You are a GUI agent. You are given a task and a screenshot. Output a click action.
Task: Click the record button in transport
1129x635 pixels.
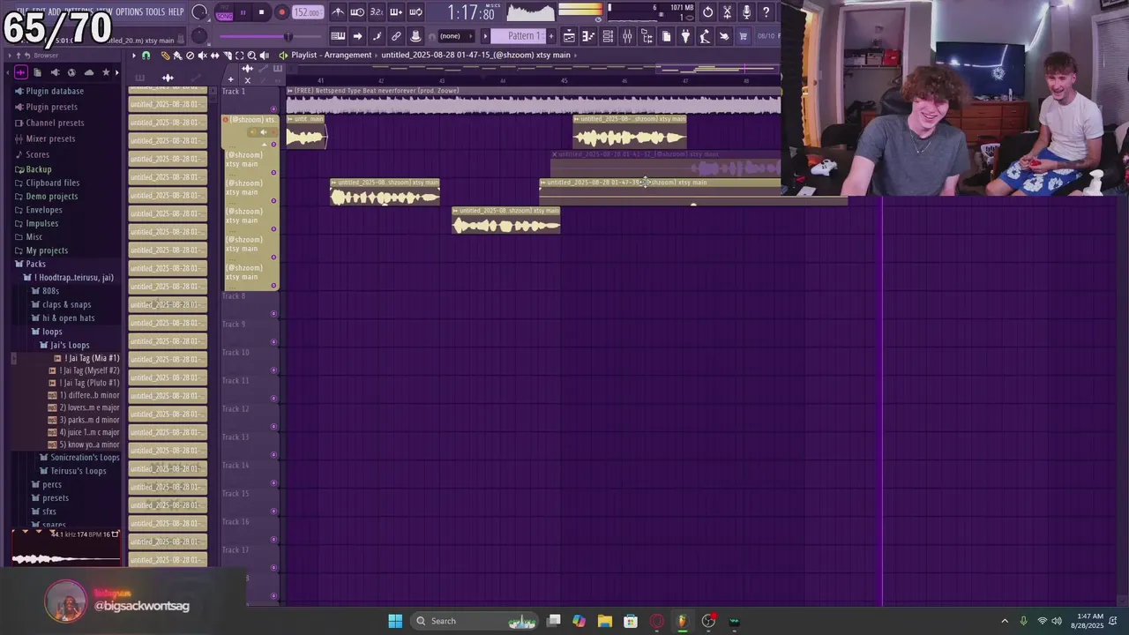point(281,12)
